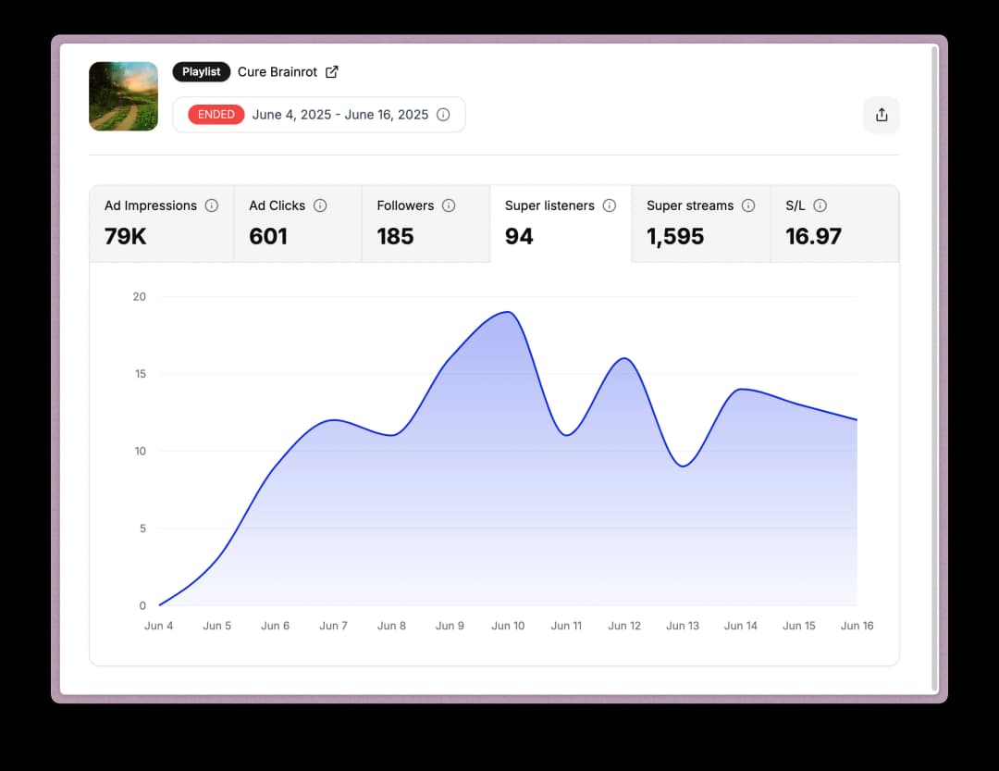Click Super streams info icon
The height and width of the screenshot is (771, 999).
click(748, 205)
